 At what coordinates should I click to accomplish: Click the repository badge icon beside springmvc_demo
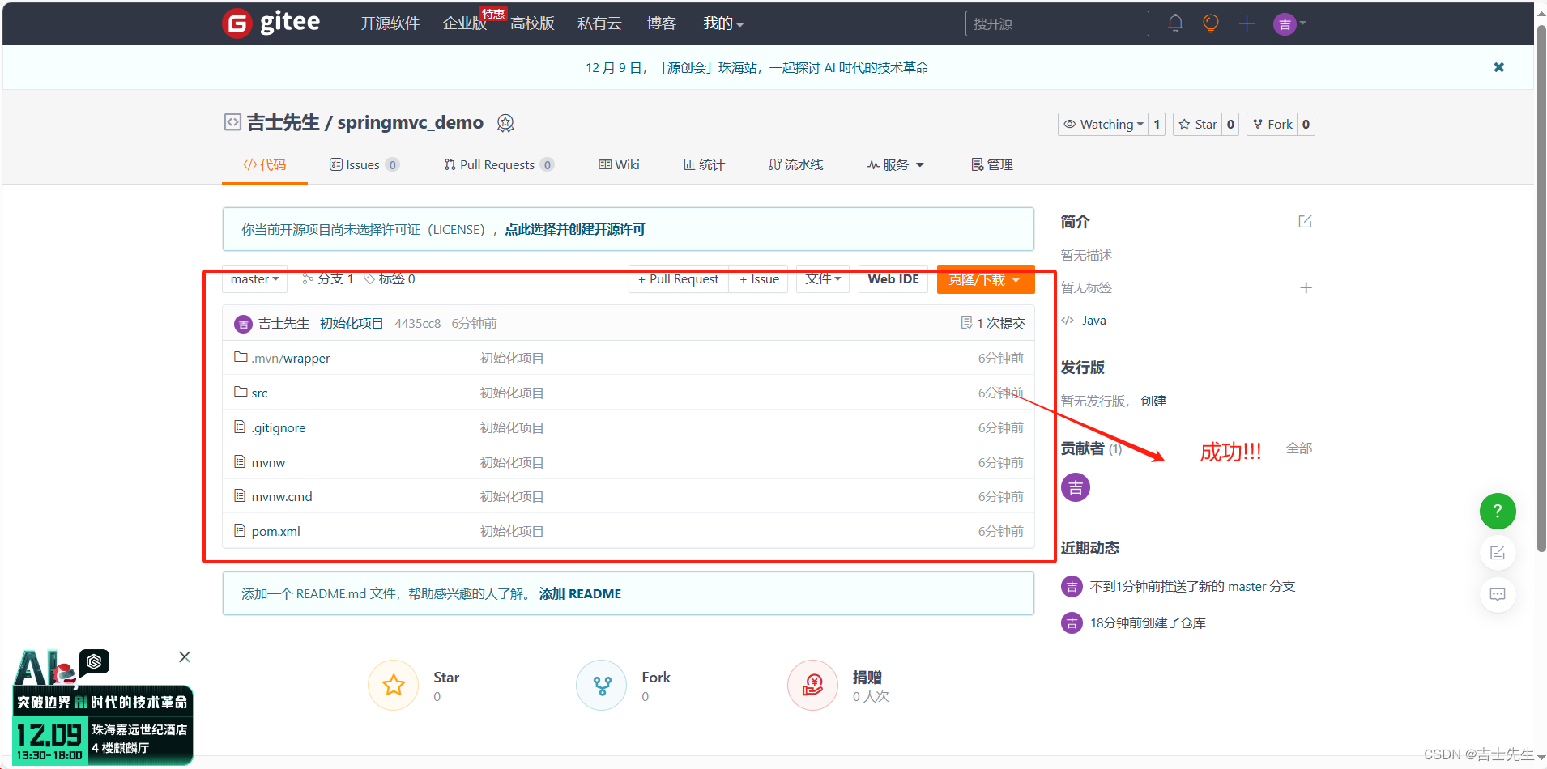pyautogui.click(x=505, y=123)
